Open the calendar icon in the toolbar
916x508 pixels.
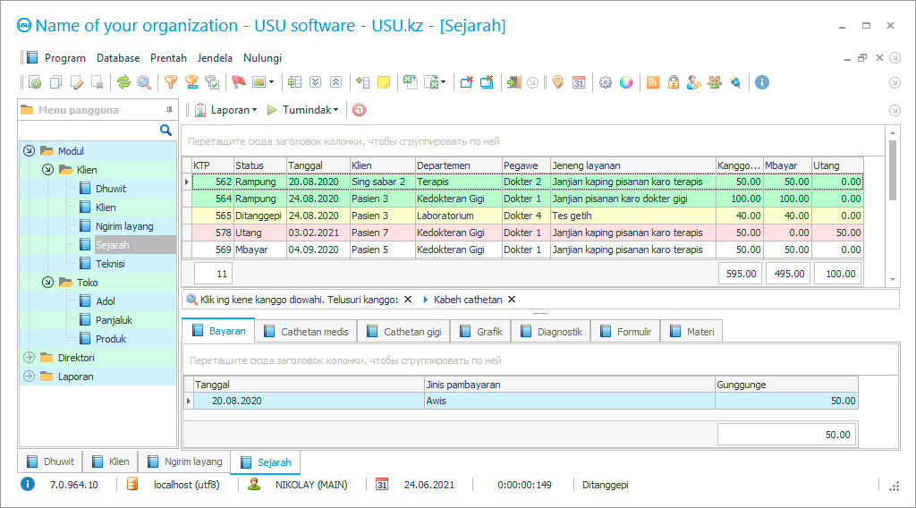click(579, 82)
